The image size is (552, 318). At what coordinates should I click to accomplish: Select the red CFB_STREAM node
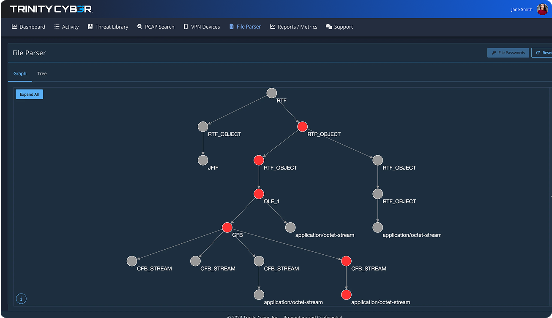[346, 261]
